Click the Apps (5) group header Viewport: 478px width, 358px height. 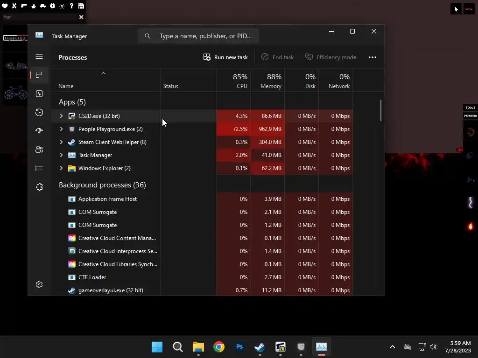coord(72,102)
